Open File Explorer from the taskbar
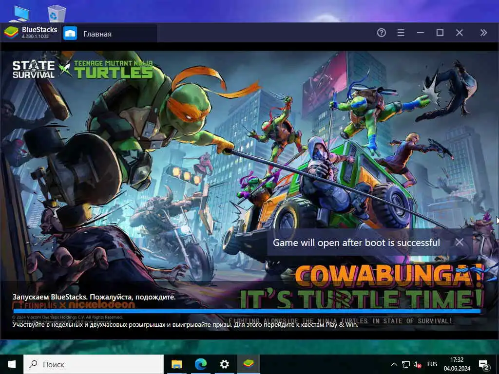 point(176,364)
